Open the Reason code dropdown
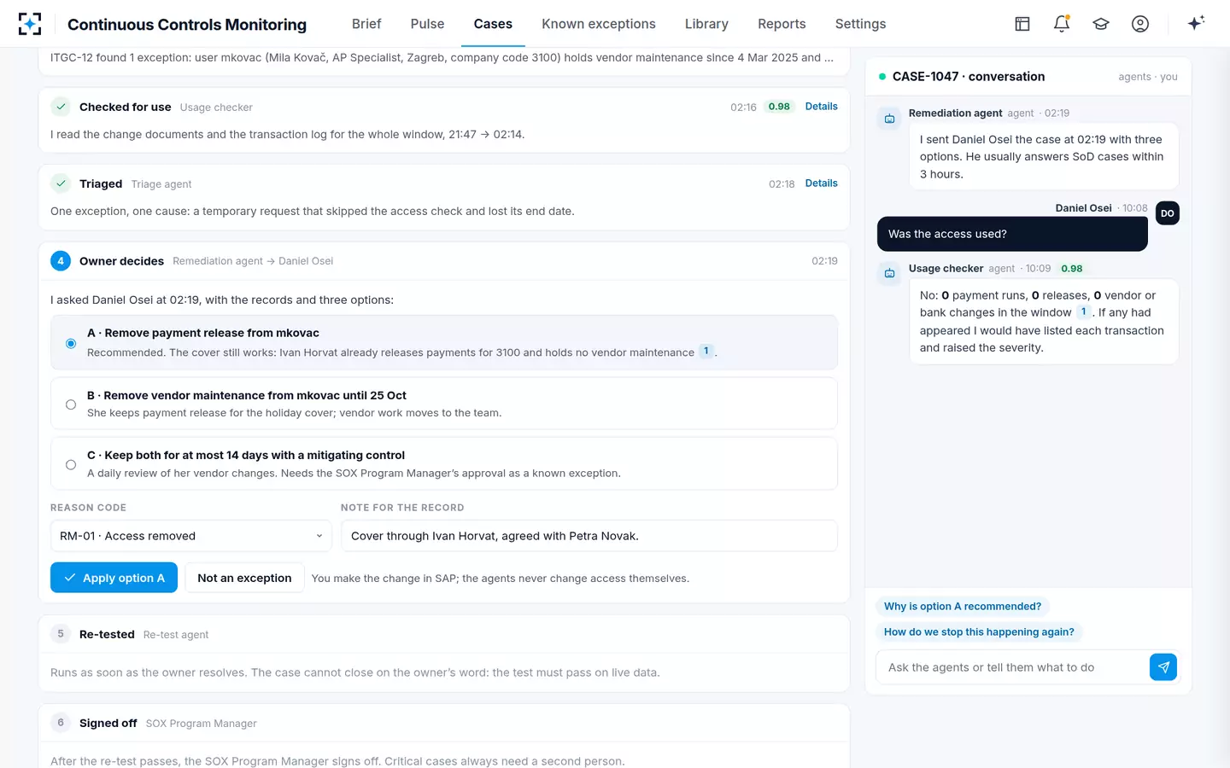Screen dimensions: 1230x768 point(191,536)
